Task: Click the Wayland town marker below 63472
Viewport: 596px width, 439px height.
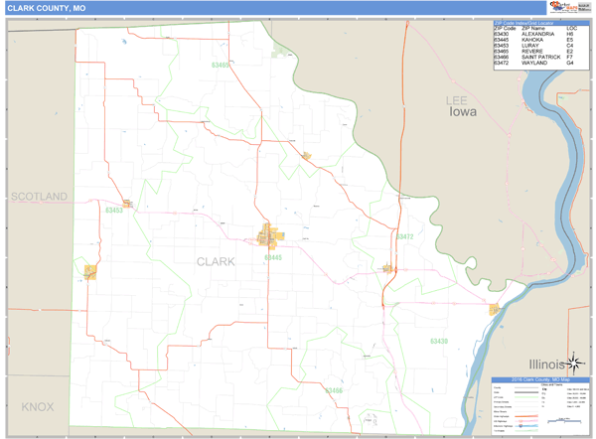Action: (x=387, y=267)
